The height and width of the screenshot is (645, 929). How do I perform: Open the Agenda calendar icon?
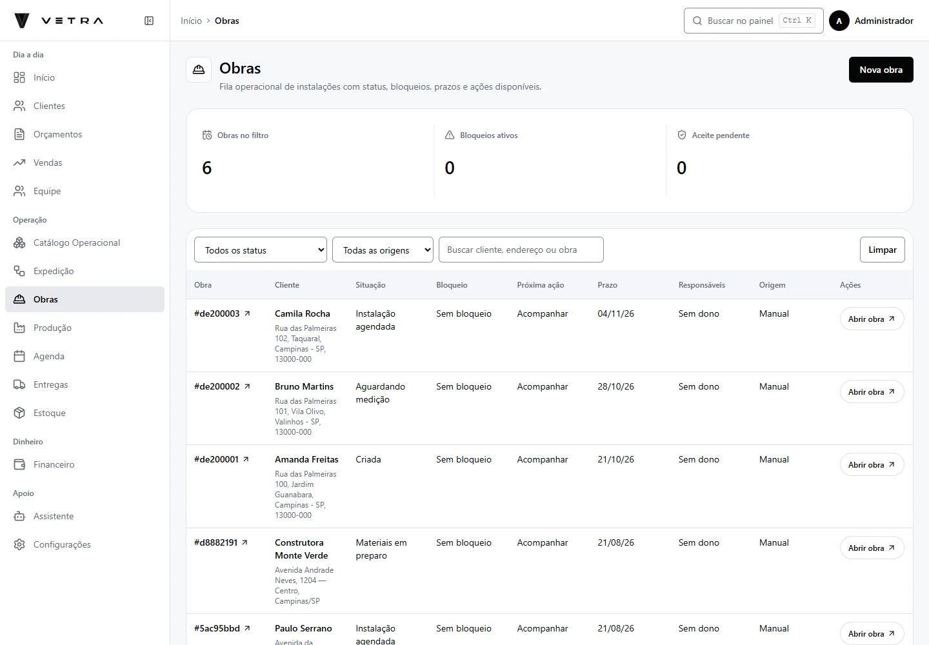tap(19, 356)
